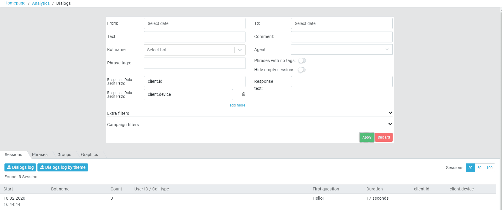
Task: Expand the Extra filters section
Action: (250, 113)
